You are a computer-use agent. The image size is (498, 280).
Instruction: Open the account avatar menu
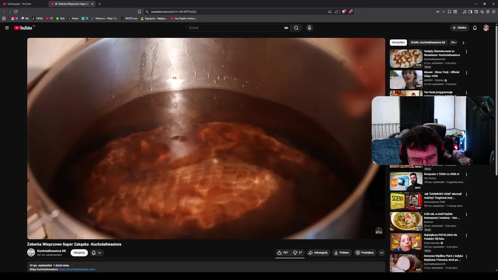tap(486, 28)
